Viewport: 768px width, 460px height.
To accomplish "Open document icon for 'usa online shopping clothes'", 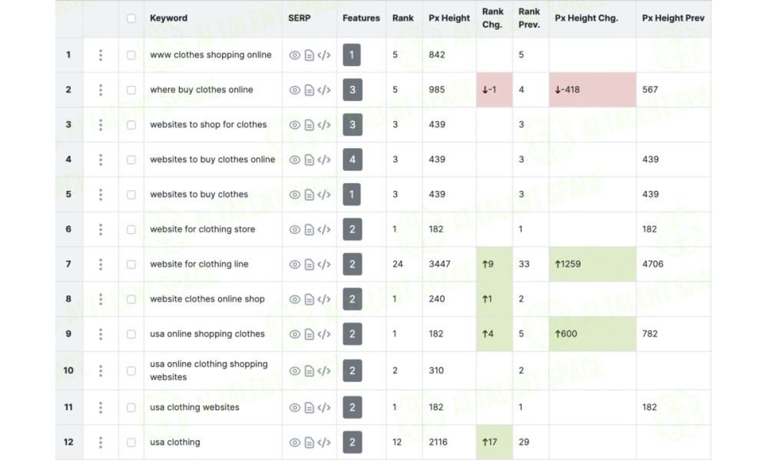I will point(309,334).
